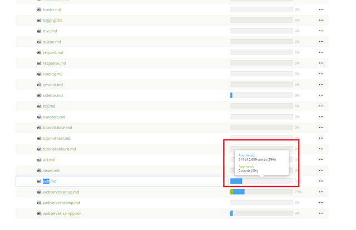Click the file icon beside loader.md
This screenshot has height=230, width=356.
[x=39, y=9]
